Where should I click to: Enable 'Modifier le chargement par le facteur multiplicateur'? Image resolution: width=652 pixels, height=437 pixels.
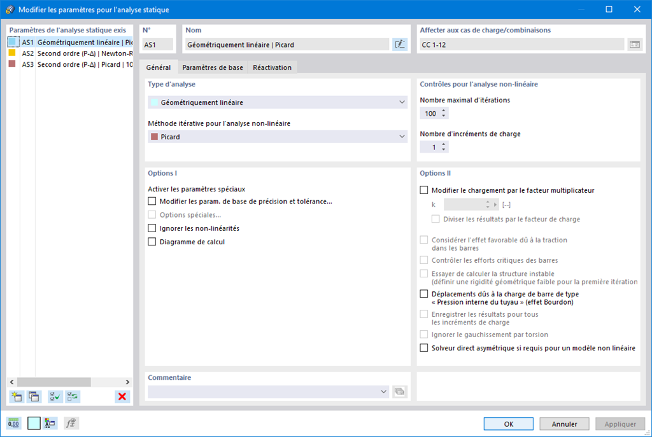(423, 190)
